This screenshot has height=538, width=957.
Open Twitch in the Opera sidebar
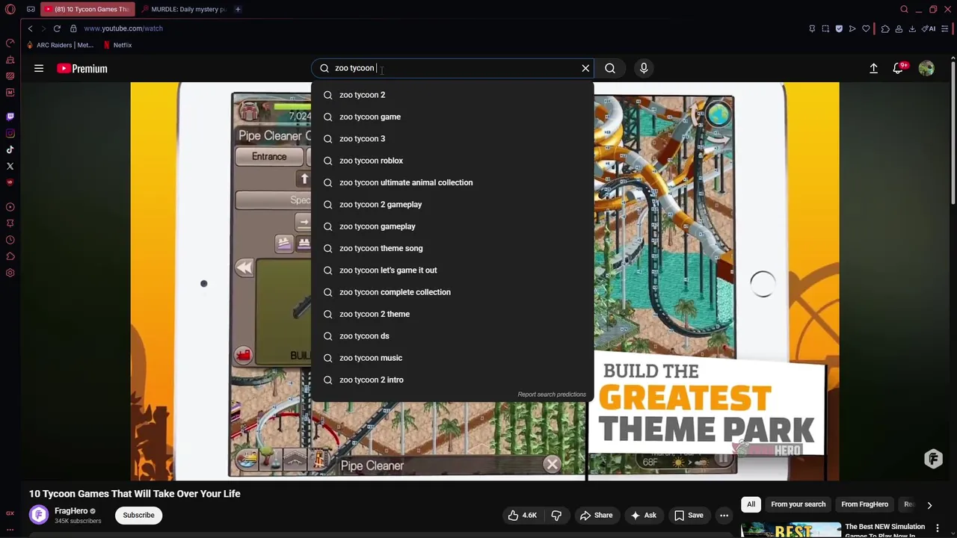click(x=10, y=117)
